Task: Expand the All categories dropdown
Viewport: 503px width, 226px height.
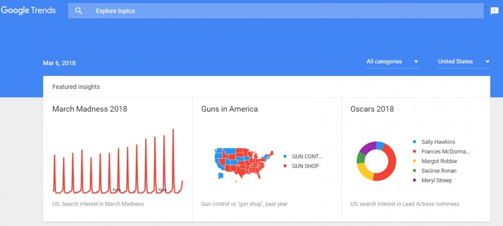Action: [x=392, y=62]
